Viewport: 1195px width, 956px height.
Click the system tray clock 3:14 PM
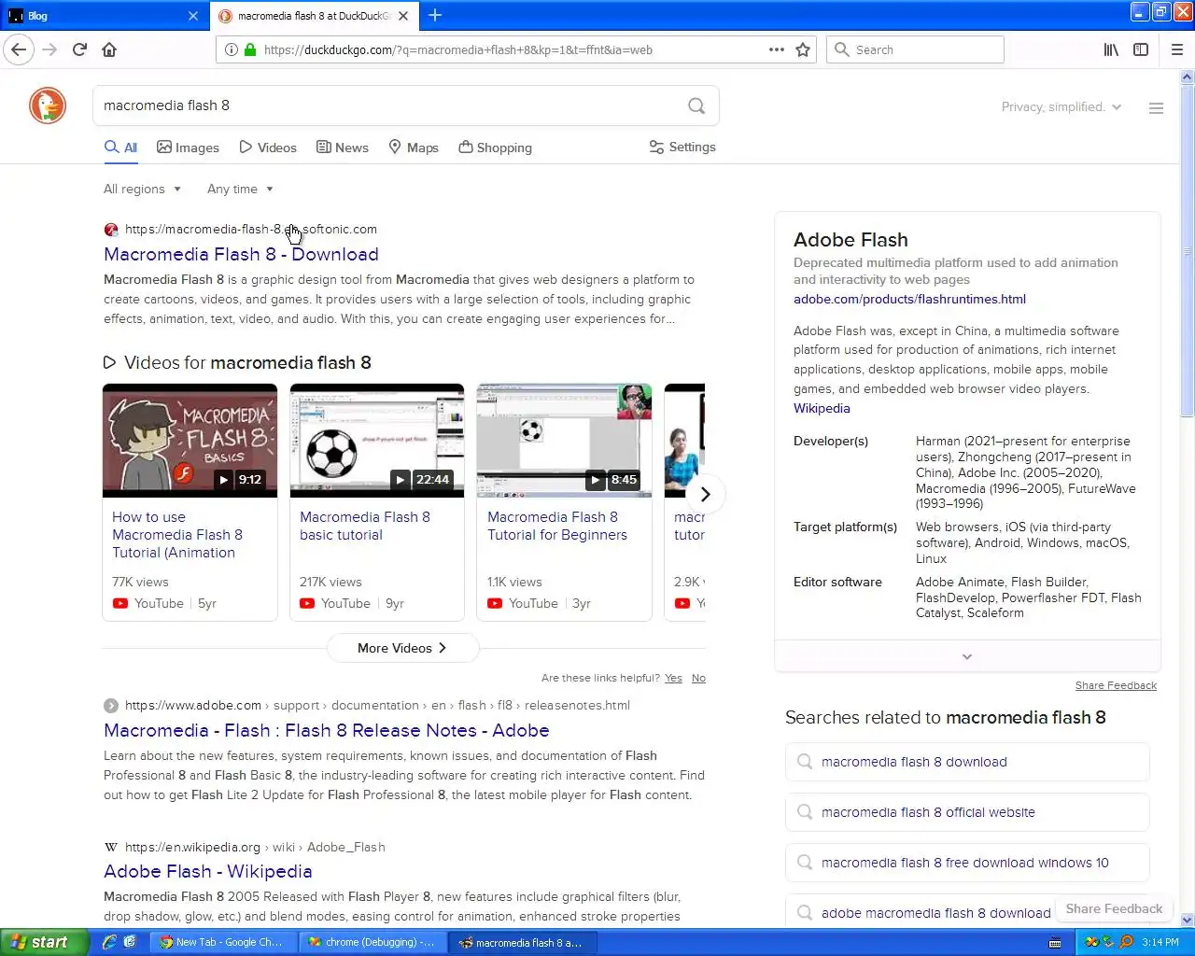tap(1160, 942)
